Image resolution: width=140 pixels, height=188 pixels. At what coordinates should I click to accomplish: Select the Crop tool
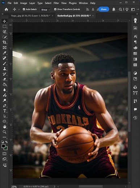[4, 42]
